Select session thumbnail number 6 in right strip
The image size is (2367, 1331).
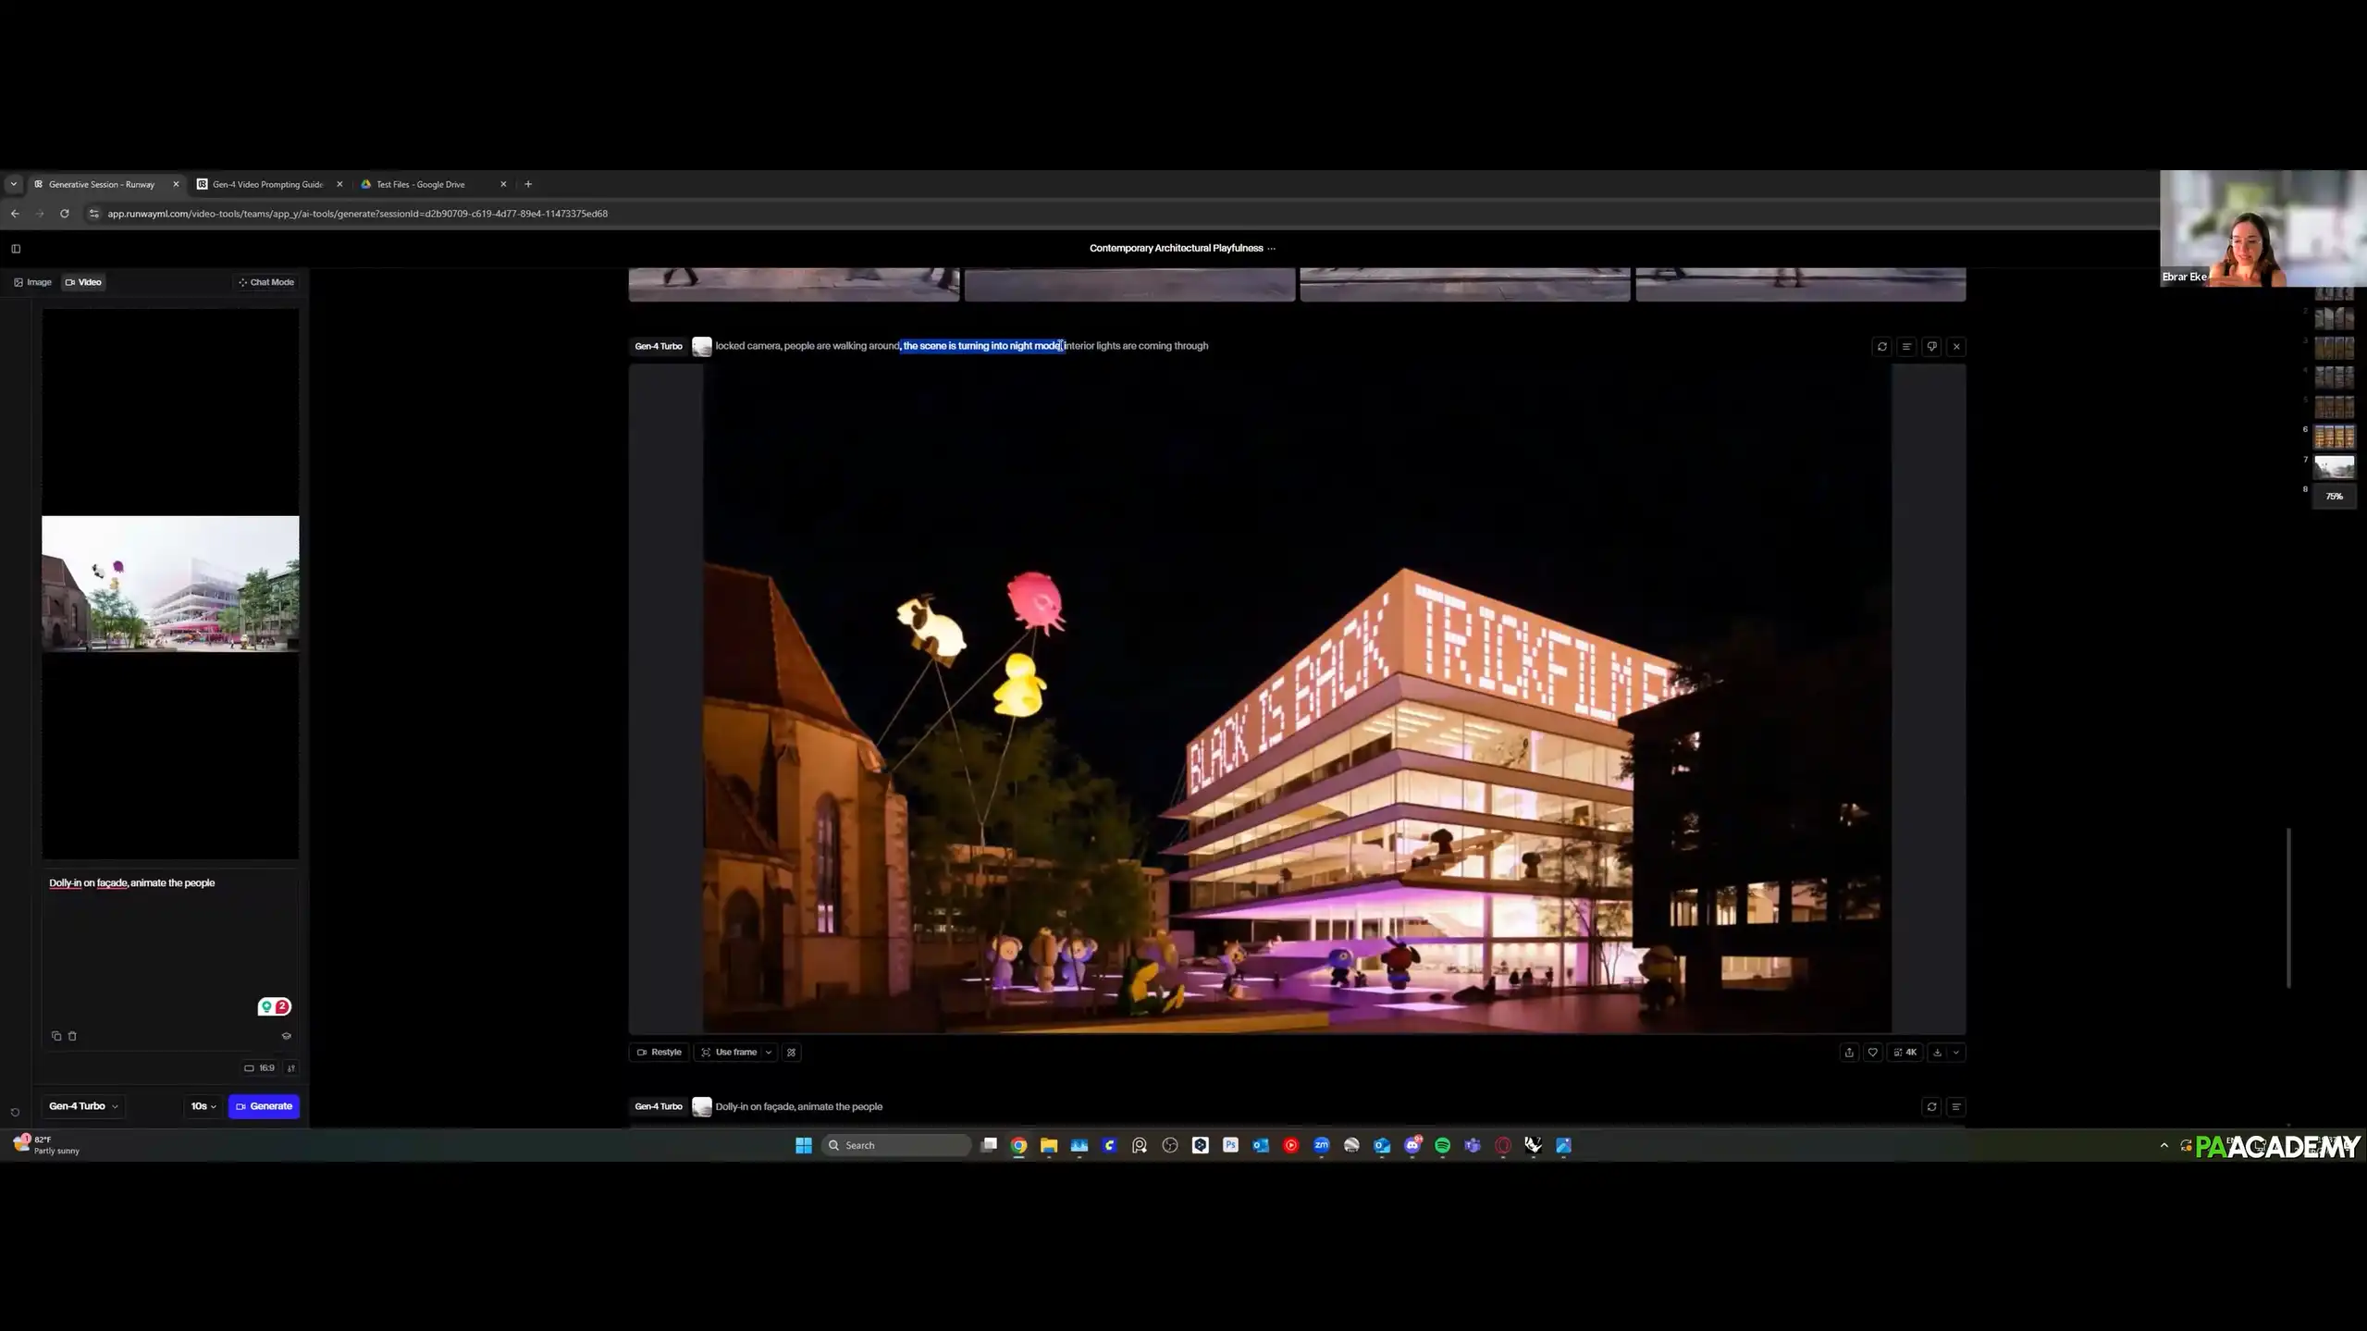pyautogui.click(x=2334, y=437)
